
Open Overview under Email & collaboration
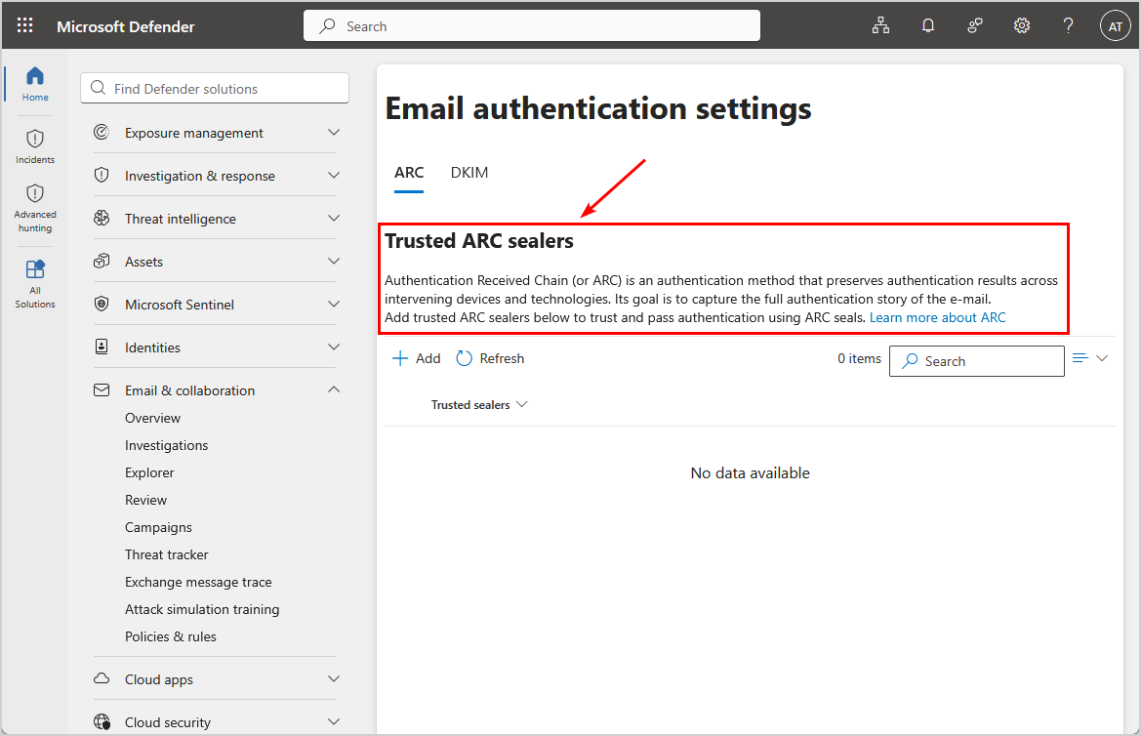coord(153,418)
